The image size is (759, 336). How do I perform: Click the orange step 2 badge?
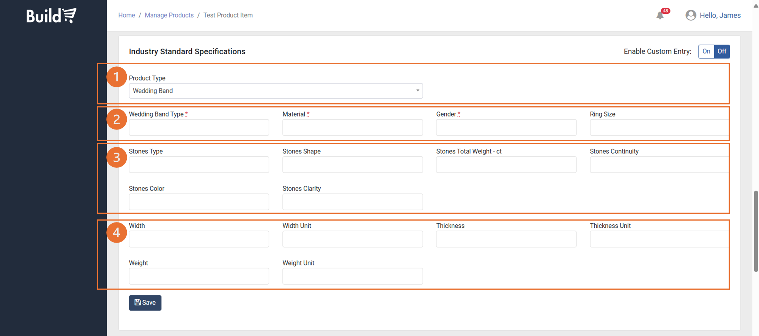(x=117, y=120)
